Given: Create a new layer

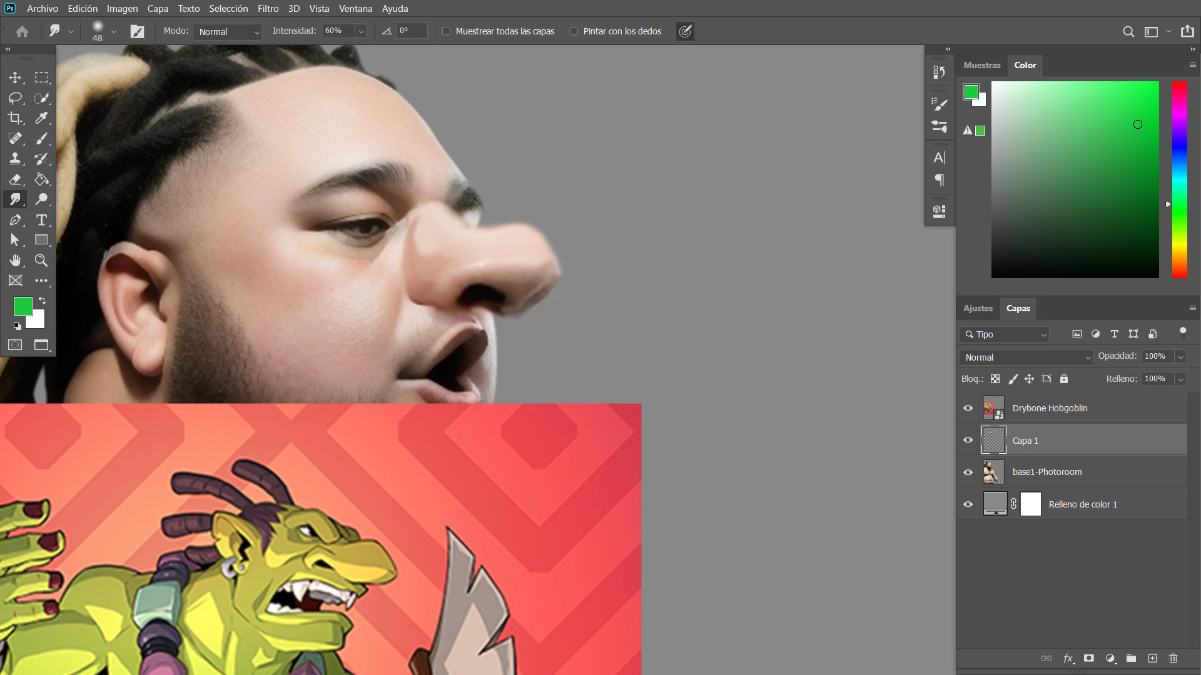Looking at the screenshot, I should (x=1152, y=658).
